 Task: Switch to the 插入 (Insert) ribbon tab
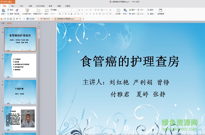coord(13,6)
